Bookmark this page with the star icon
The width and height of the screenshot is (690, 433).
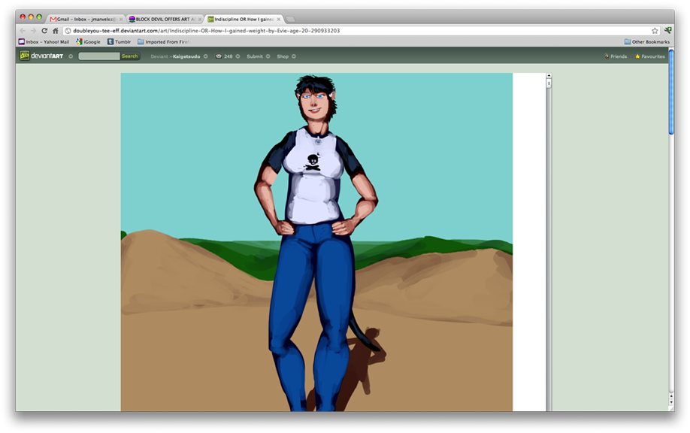tap(655, 31)
